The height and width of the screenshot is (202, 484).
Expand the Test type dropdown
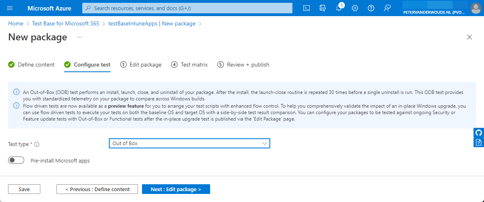pyautogui.click(x=189, y=144)
